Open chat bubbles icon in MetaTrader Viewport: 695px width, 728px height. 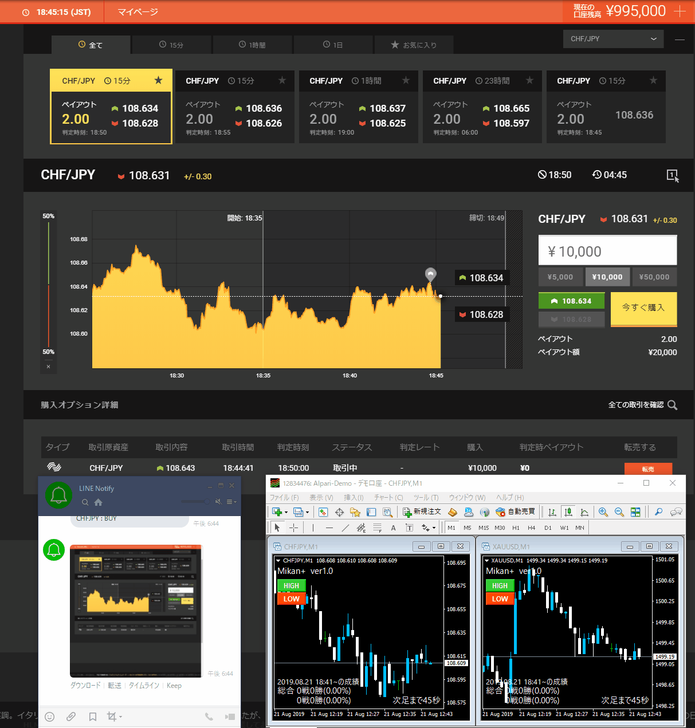[x=676, y=512]
